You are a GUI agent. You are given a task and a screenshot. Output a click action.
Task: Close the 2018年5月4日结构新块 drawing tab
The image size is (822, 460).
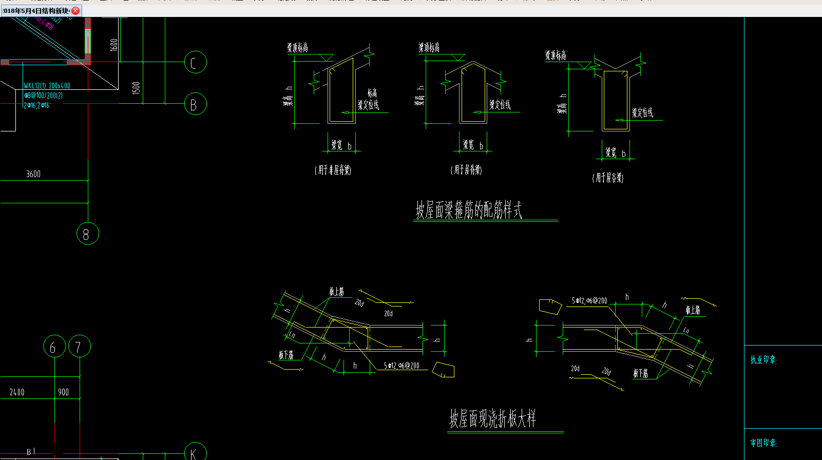75,11
